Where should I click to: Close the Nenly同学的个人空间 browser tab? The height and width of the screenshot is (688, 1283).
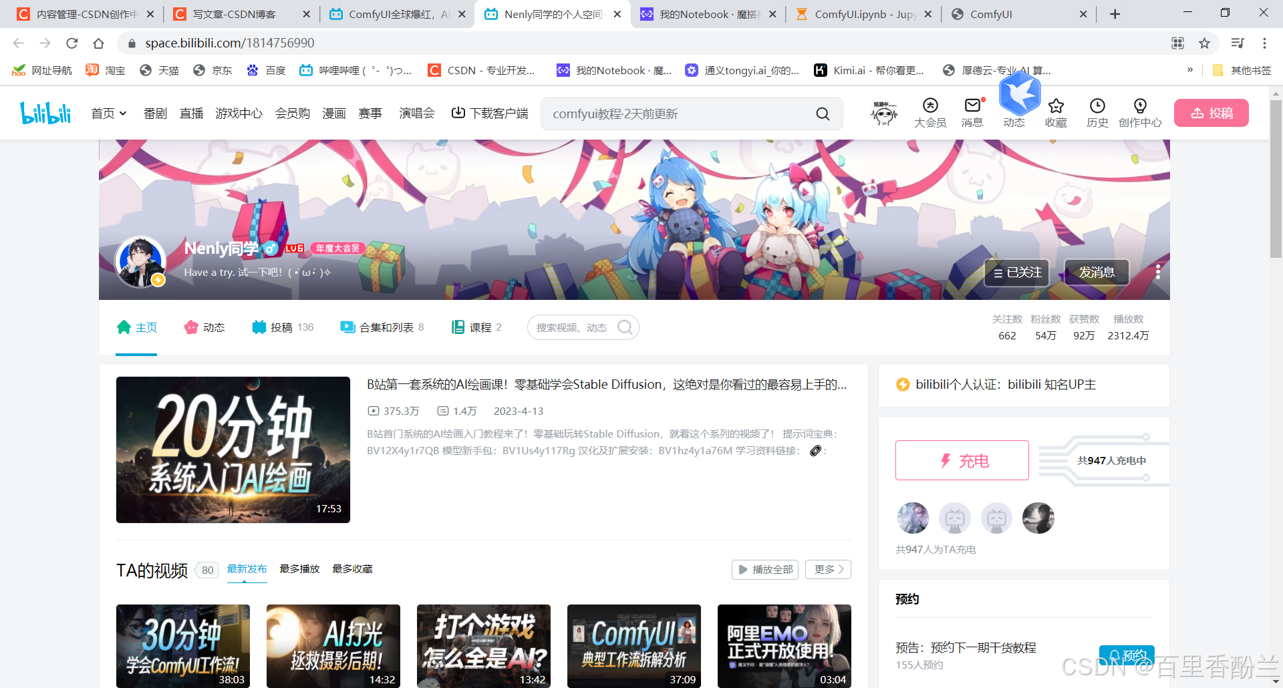[x=617, y=14]
